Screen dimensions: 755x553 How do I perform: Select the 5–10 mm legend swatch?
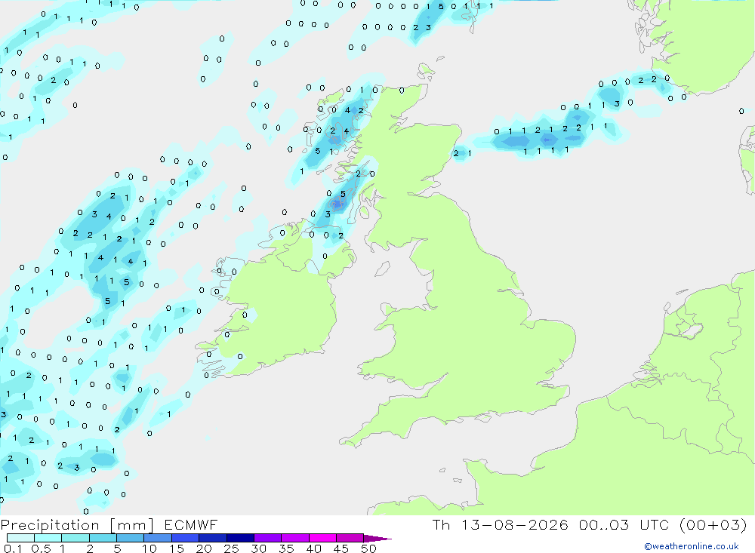[131, 538]
